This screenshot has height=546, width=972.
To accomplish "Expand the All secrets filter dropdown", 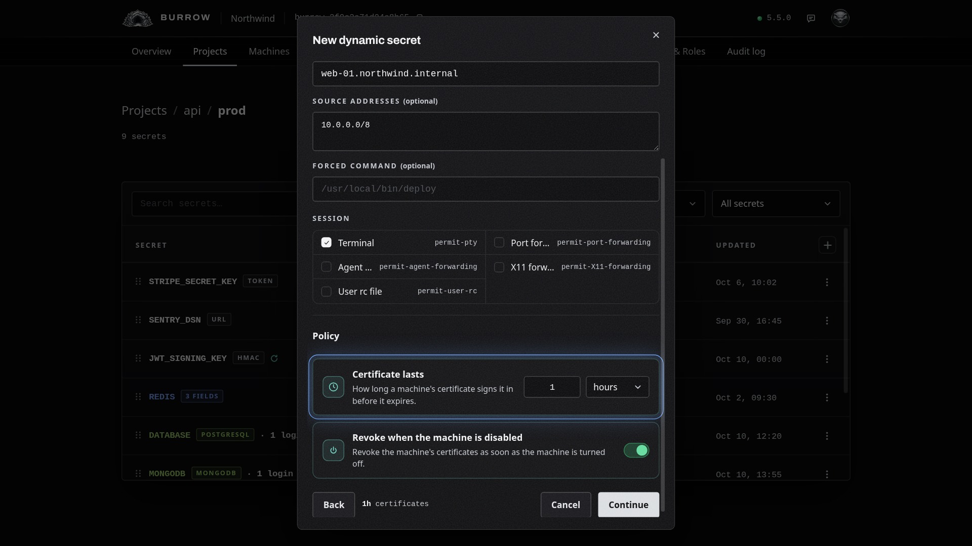I will point(776,204).
